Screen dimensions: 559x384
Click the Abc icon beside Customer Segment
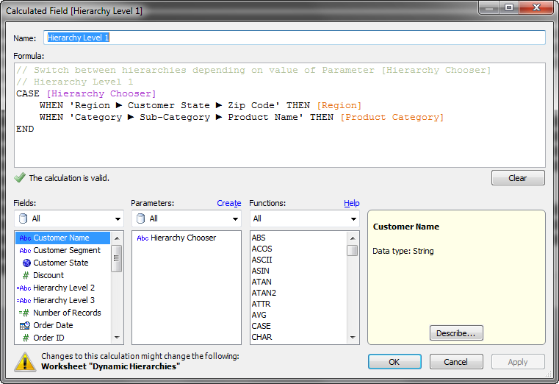25,251
